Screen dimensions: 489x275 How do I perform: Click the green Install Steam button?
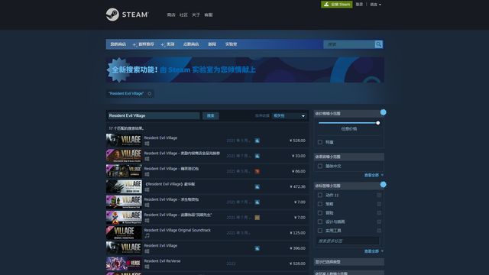(x=337, y=5)
